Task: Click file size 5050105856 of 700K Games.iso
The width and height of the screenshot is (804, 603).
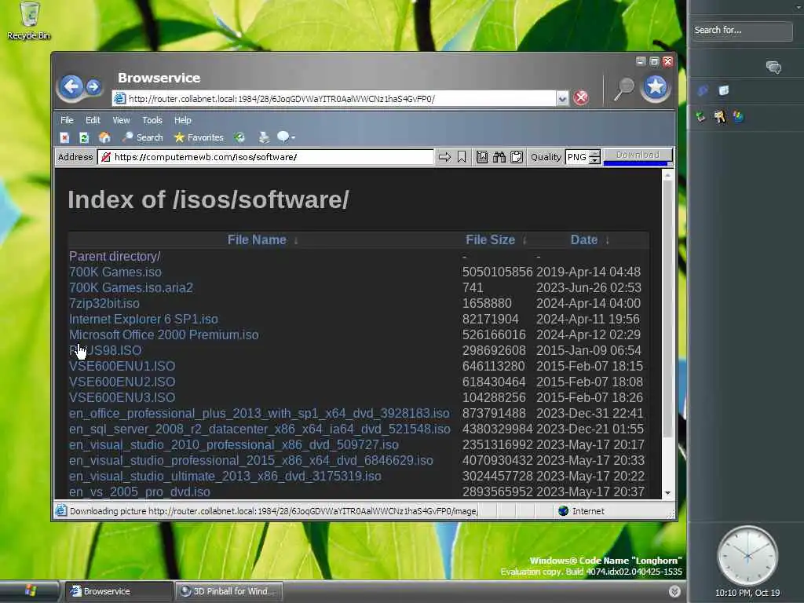Action: (x=497, y=272)
